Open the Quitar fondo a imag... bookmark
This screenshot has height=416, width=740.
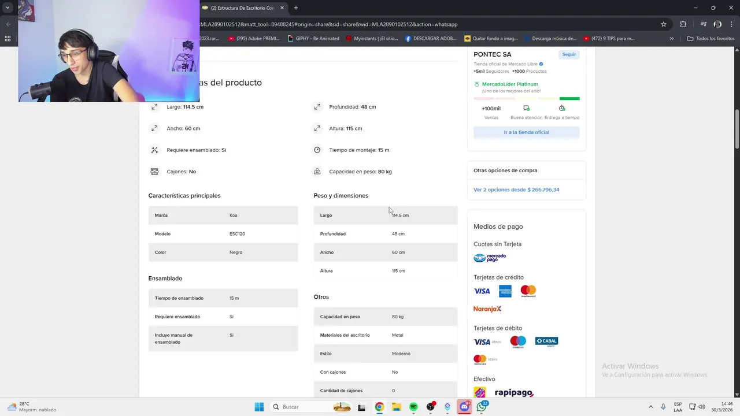(491, 39)
